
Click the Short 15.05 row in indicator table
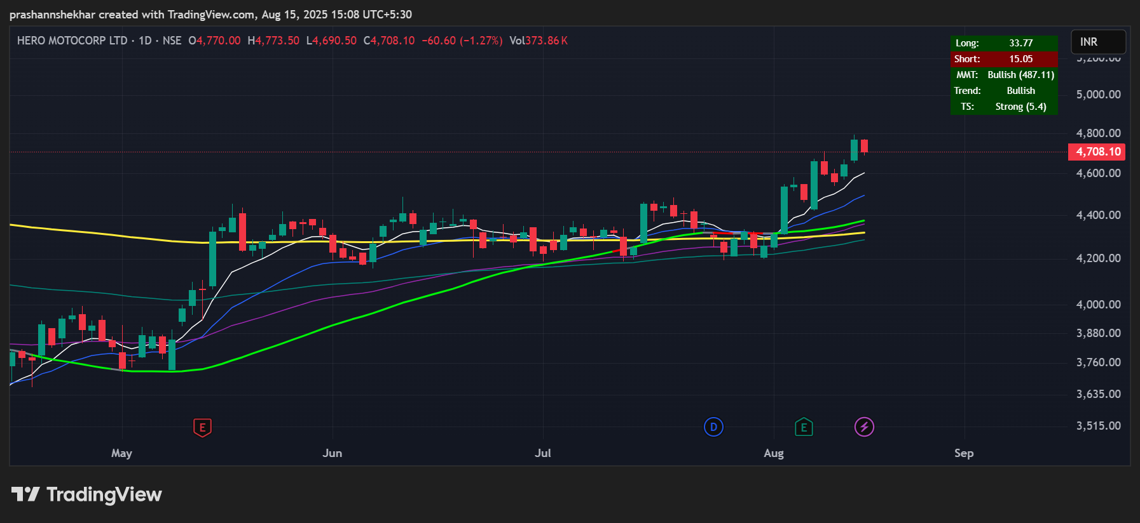(1004, 59)
